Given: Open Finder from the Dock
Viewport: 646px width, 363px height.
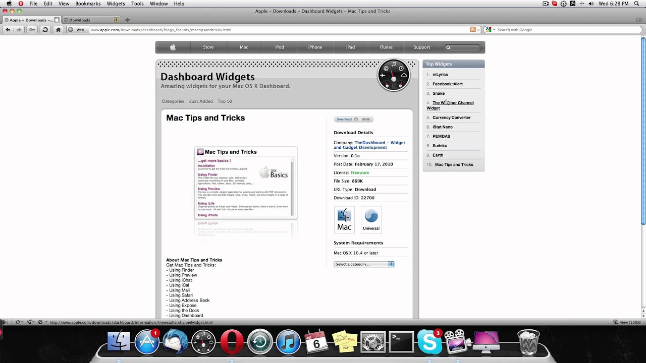Looking at the screenshot, I should click(x=119, y=342).
